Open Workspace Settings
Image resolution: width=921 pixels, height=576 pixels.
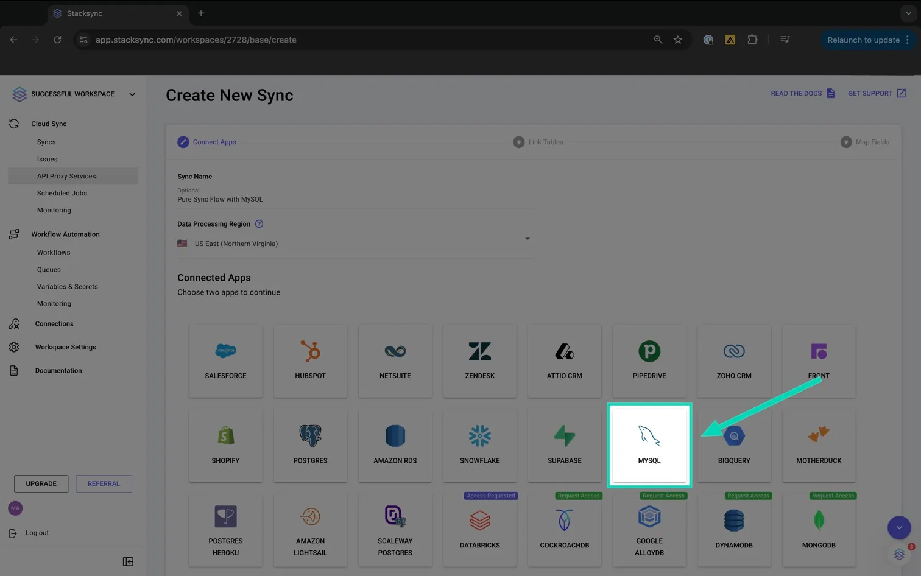(x=66, y=347)
